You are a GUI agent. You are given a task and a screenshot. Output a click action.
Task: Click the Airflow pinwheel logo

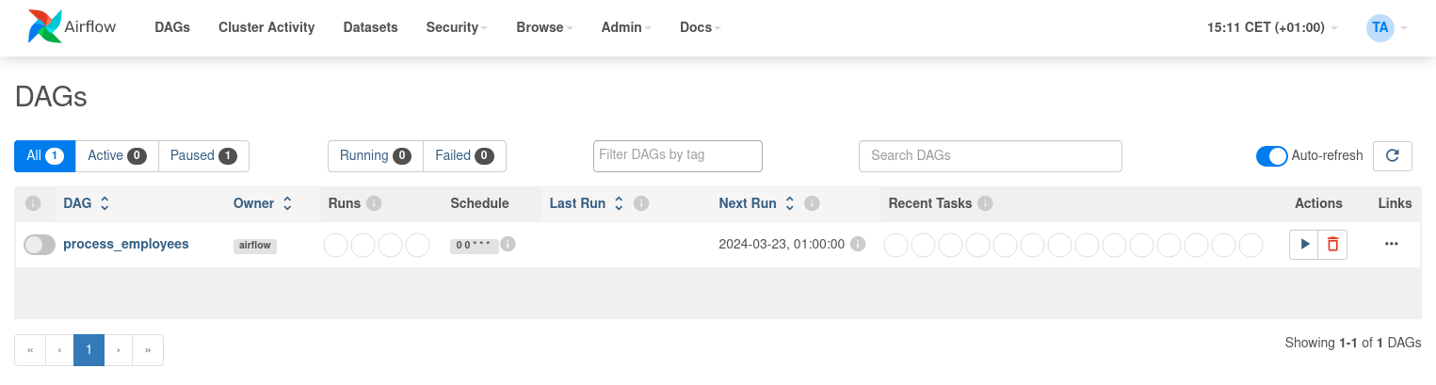tap(45, 27)
